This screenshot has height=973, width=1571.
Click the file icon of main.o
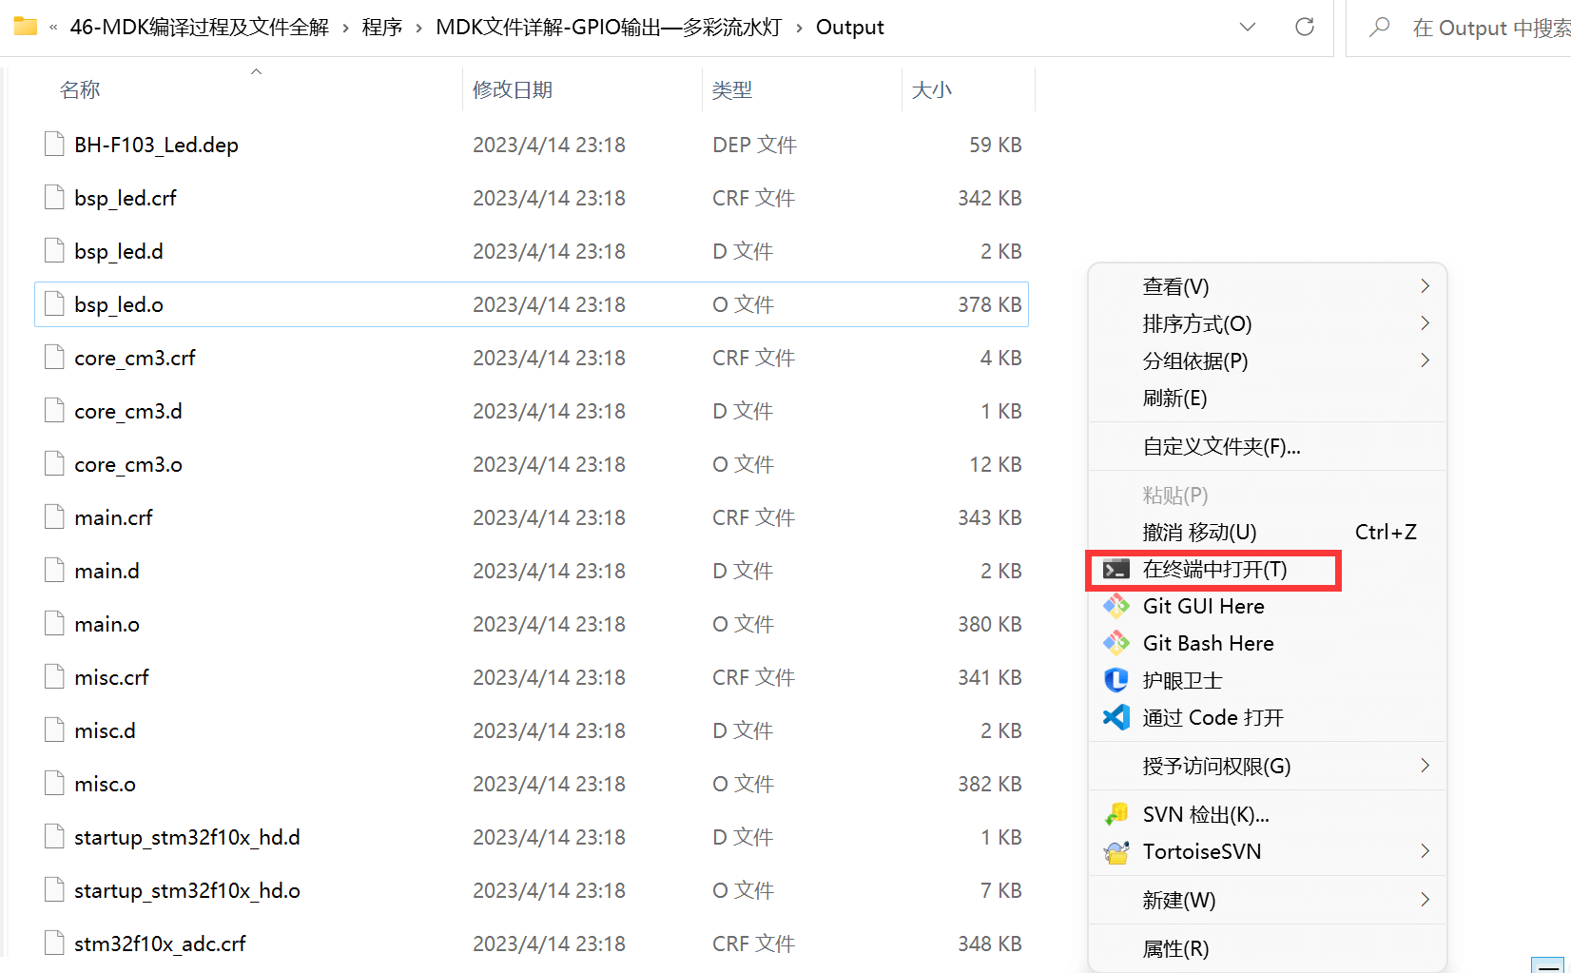pyautogui.click(x=55, y=624)
